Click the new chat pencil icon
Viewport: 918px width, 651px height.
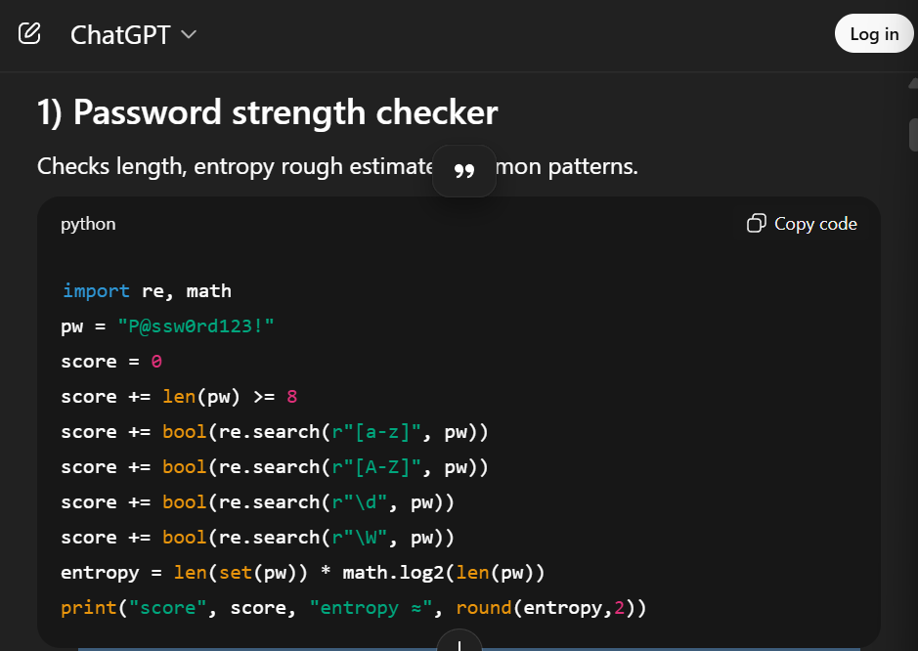30,33
